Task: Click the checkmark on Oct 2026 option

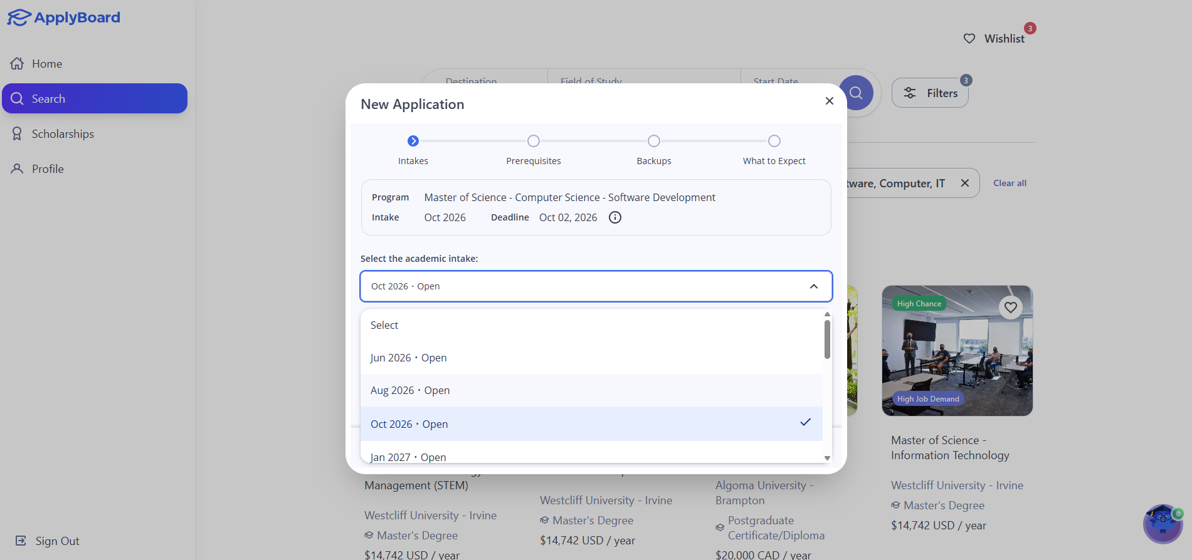Action: [806, 422]
